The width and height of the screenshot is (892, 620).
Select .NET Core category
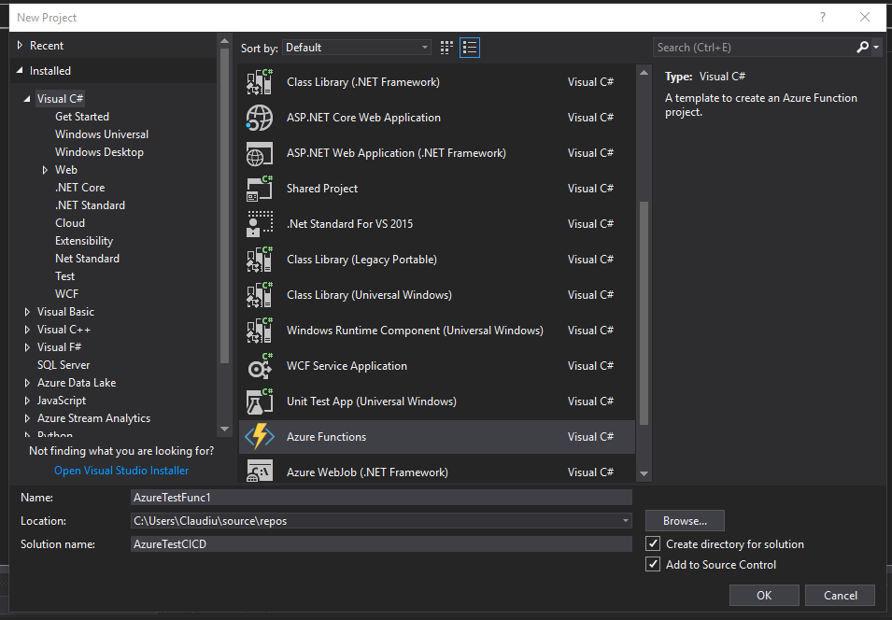tap(79, 187)
